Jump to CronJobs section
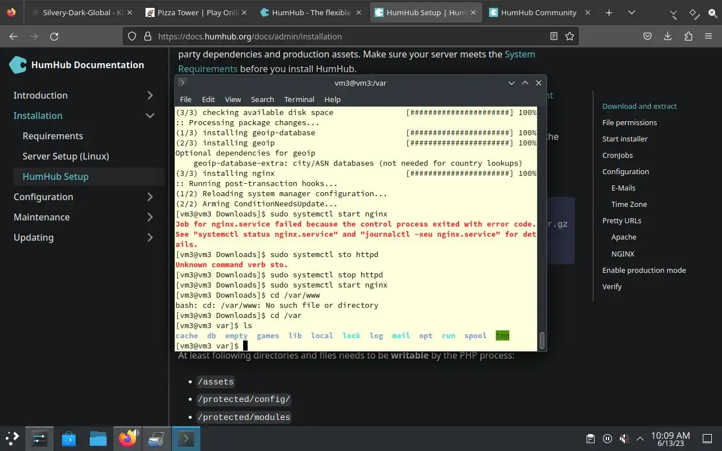The height and width of the screenshot is (451, 722). tap(618, 155)
